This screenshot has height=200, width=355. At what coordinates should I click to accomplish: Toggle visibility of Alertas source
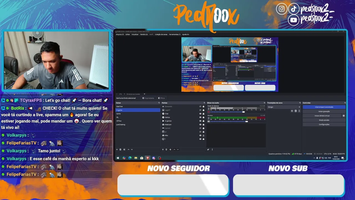click(200, 117)
